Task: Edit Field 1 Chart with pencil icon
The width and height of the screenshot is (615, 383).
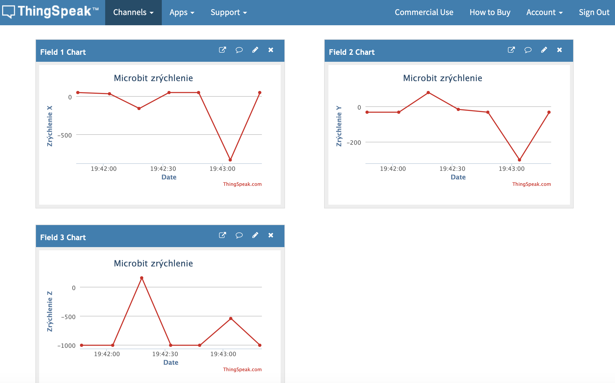Action: (x=255, y=50)
